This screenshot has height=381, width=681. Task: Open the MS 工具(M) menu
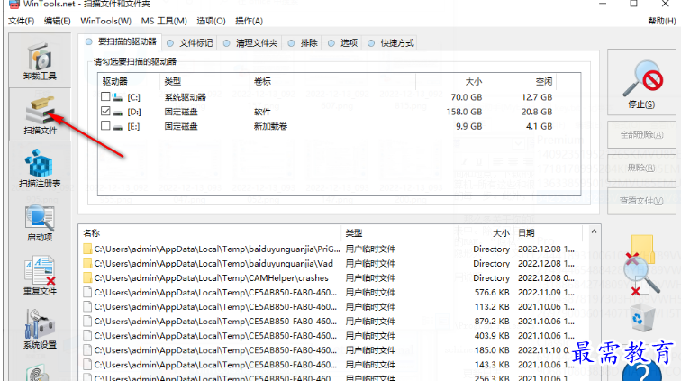click(x=164, y=21)
